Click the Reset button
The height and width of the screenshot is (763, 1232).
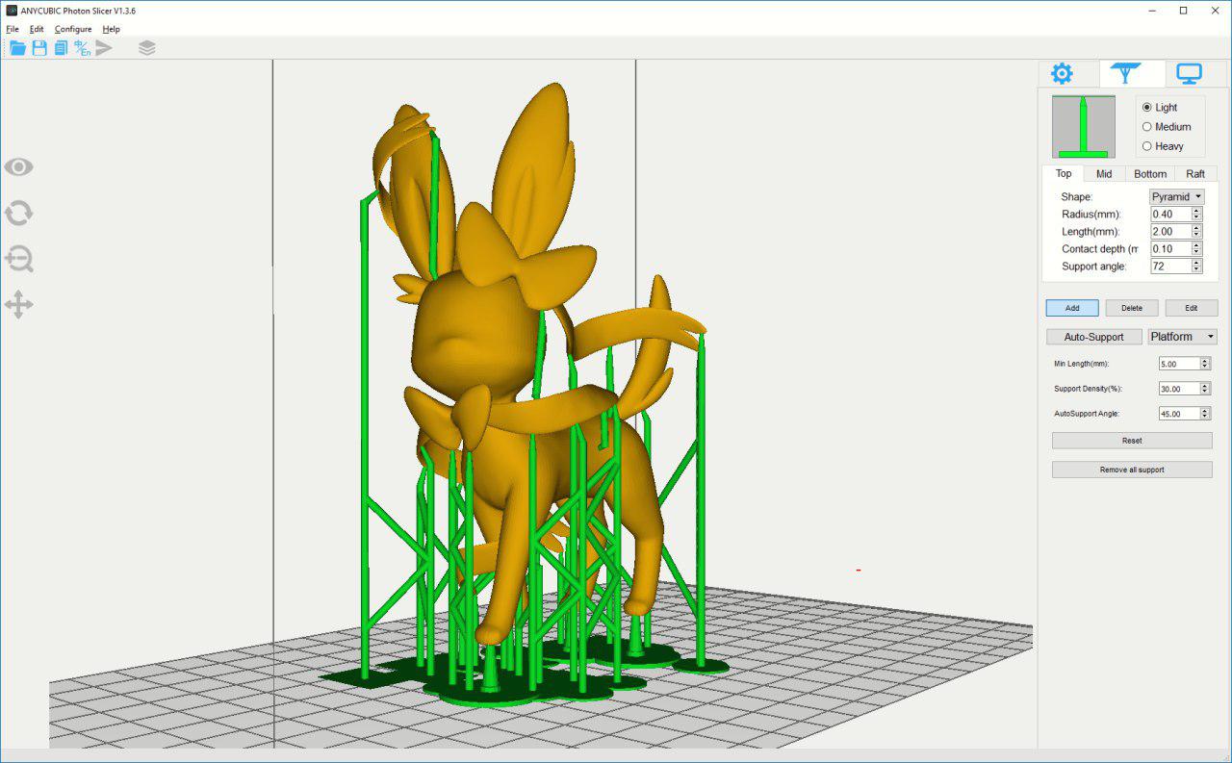[1132, 441]
